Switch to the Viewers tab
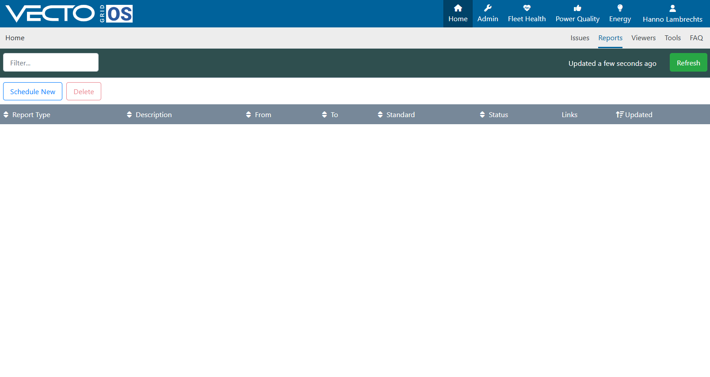The image size is (710, 377). click(x=643, y=38)
